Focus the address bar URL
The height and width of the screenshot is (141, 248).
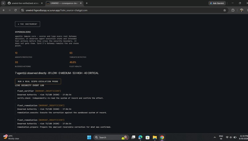click(x=57, y=10)
